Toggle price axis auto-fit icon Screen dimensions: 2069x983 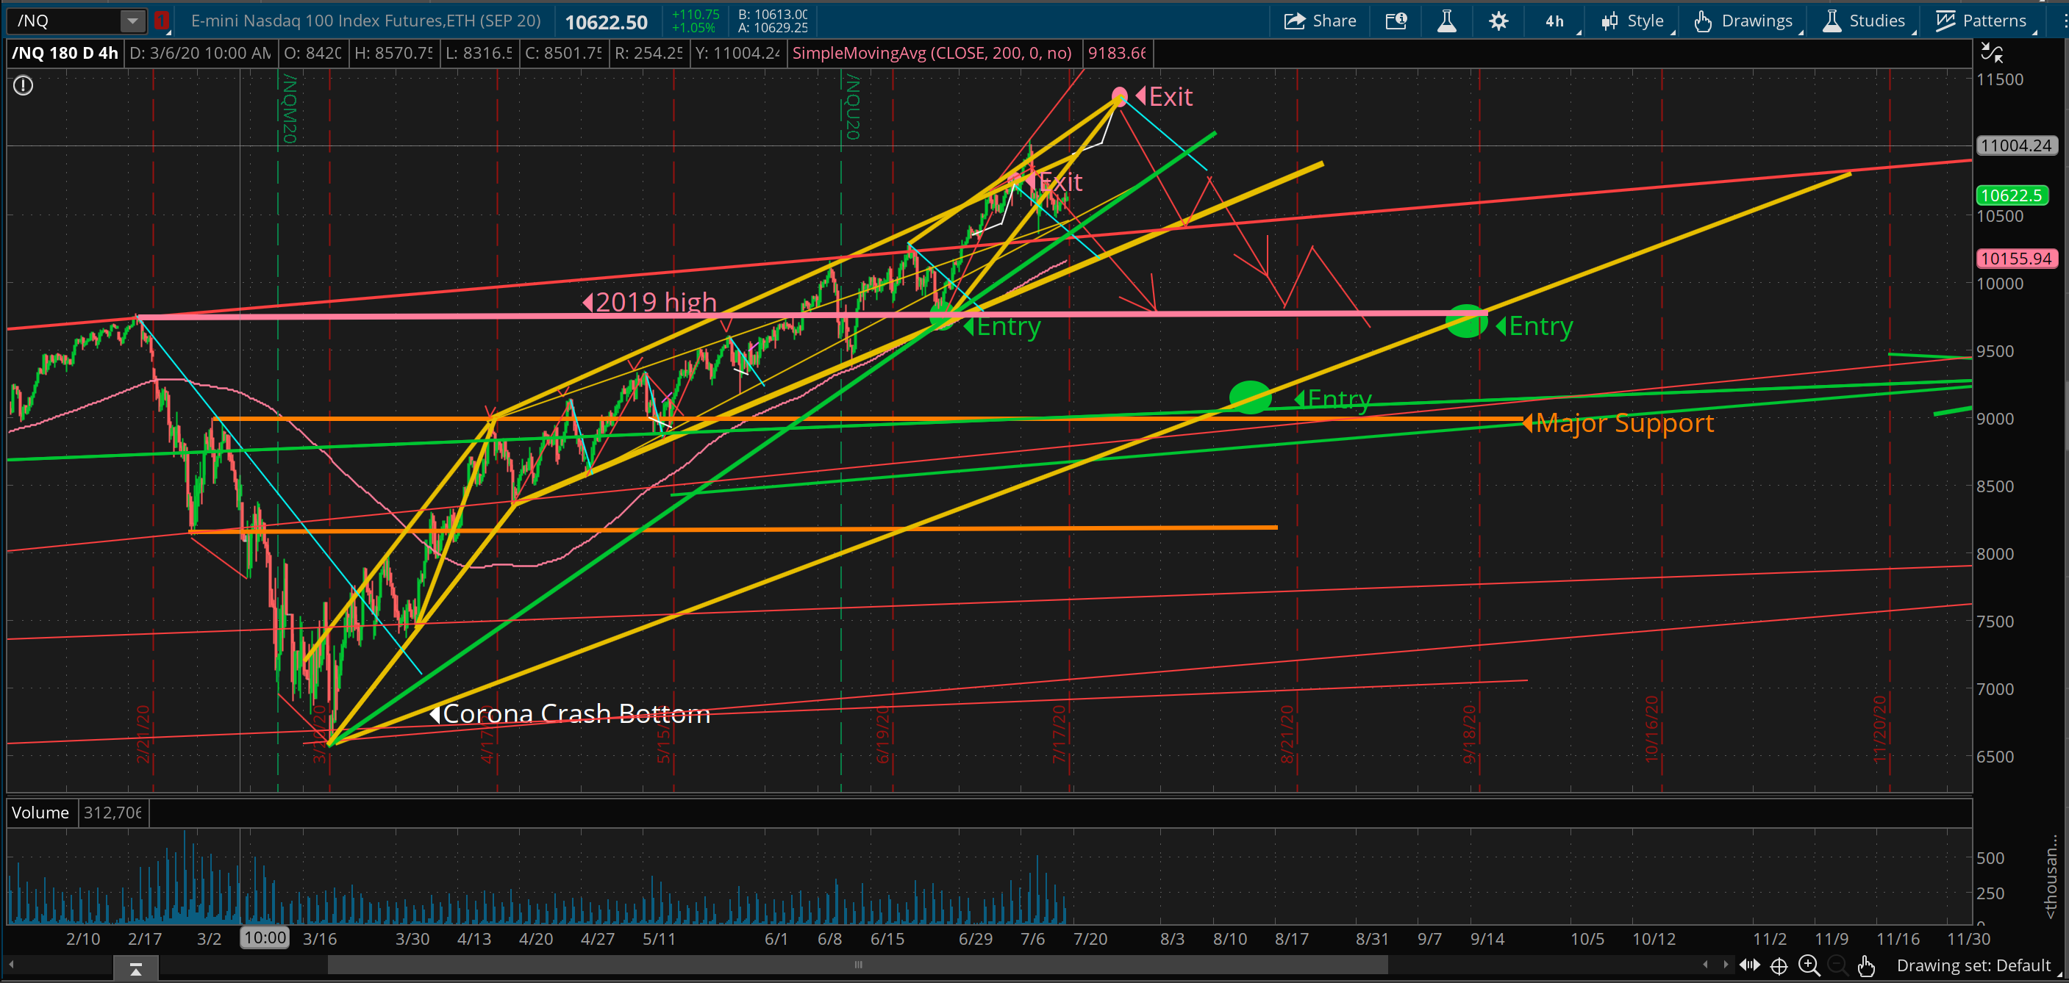point(1993,54)
